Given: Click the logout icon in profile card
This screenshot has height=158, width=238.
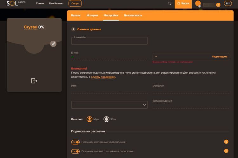Looking at the screenshot, I should (x=34, y=81).
